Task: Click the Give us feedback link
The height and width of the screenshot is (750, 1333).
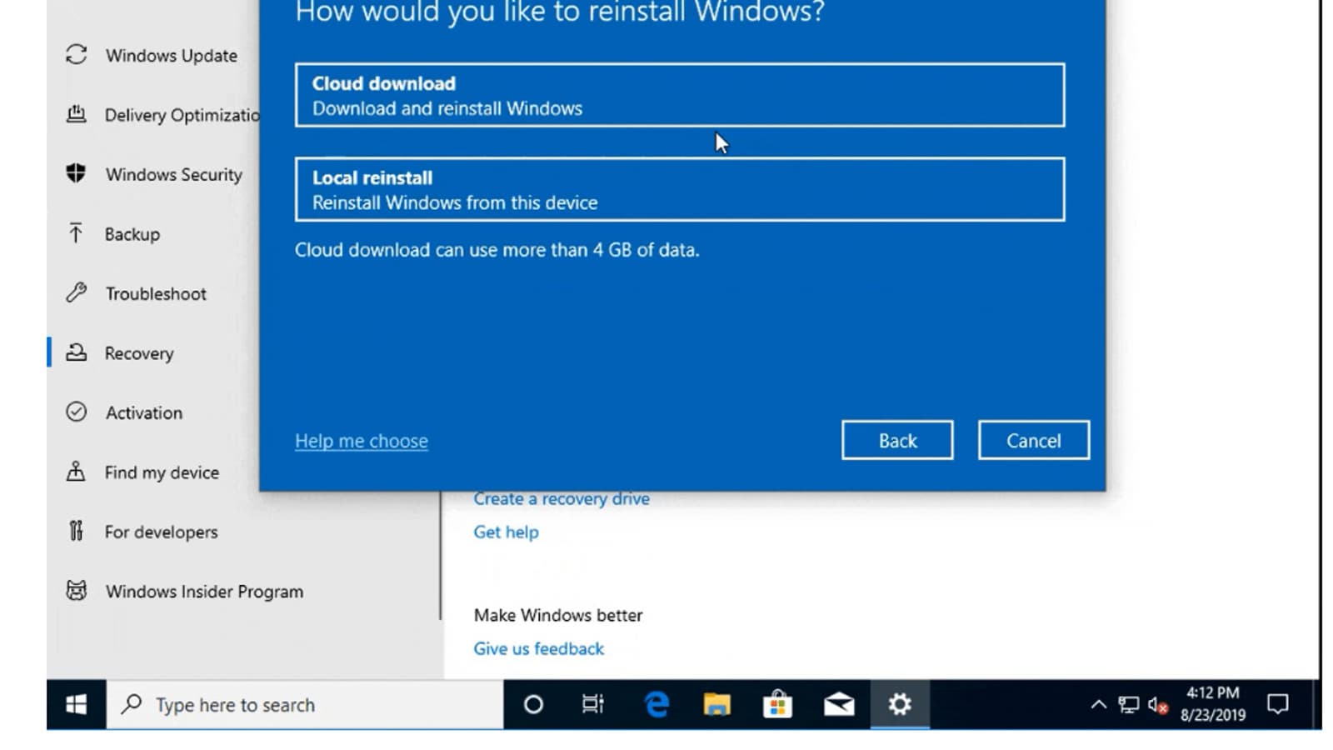Action: [538, 648]
